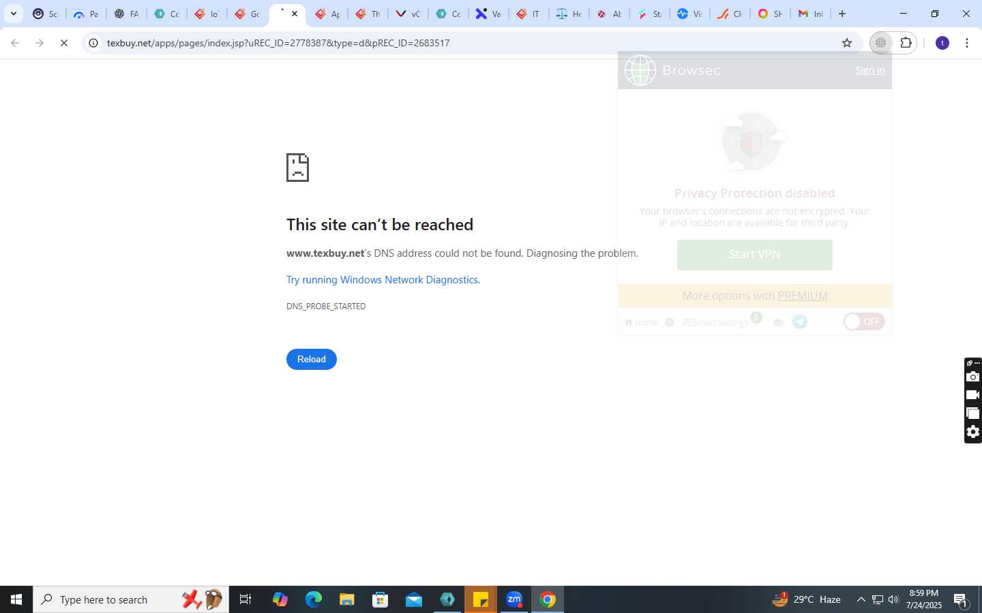
Task: Go to Browsec Home
Action: pos(642,322)
